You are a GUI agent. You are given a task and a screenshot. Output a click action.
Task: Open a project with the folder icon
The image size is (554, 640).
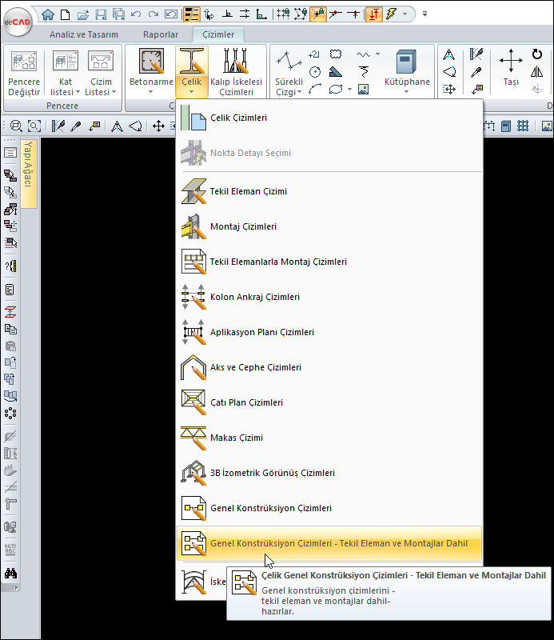click(83, 15)
